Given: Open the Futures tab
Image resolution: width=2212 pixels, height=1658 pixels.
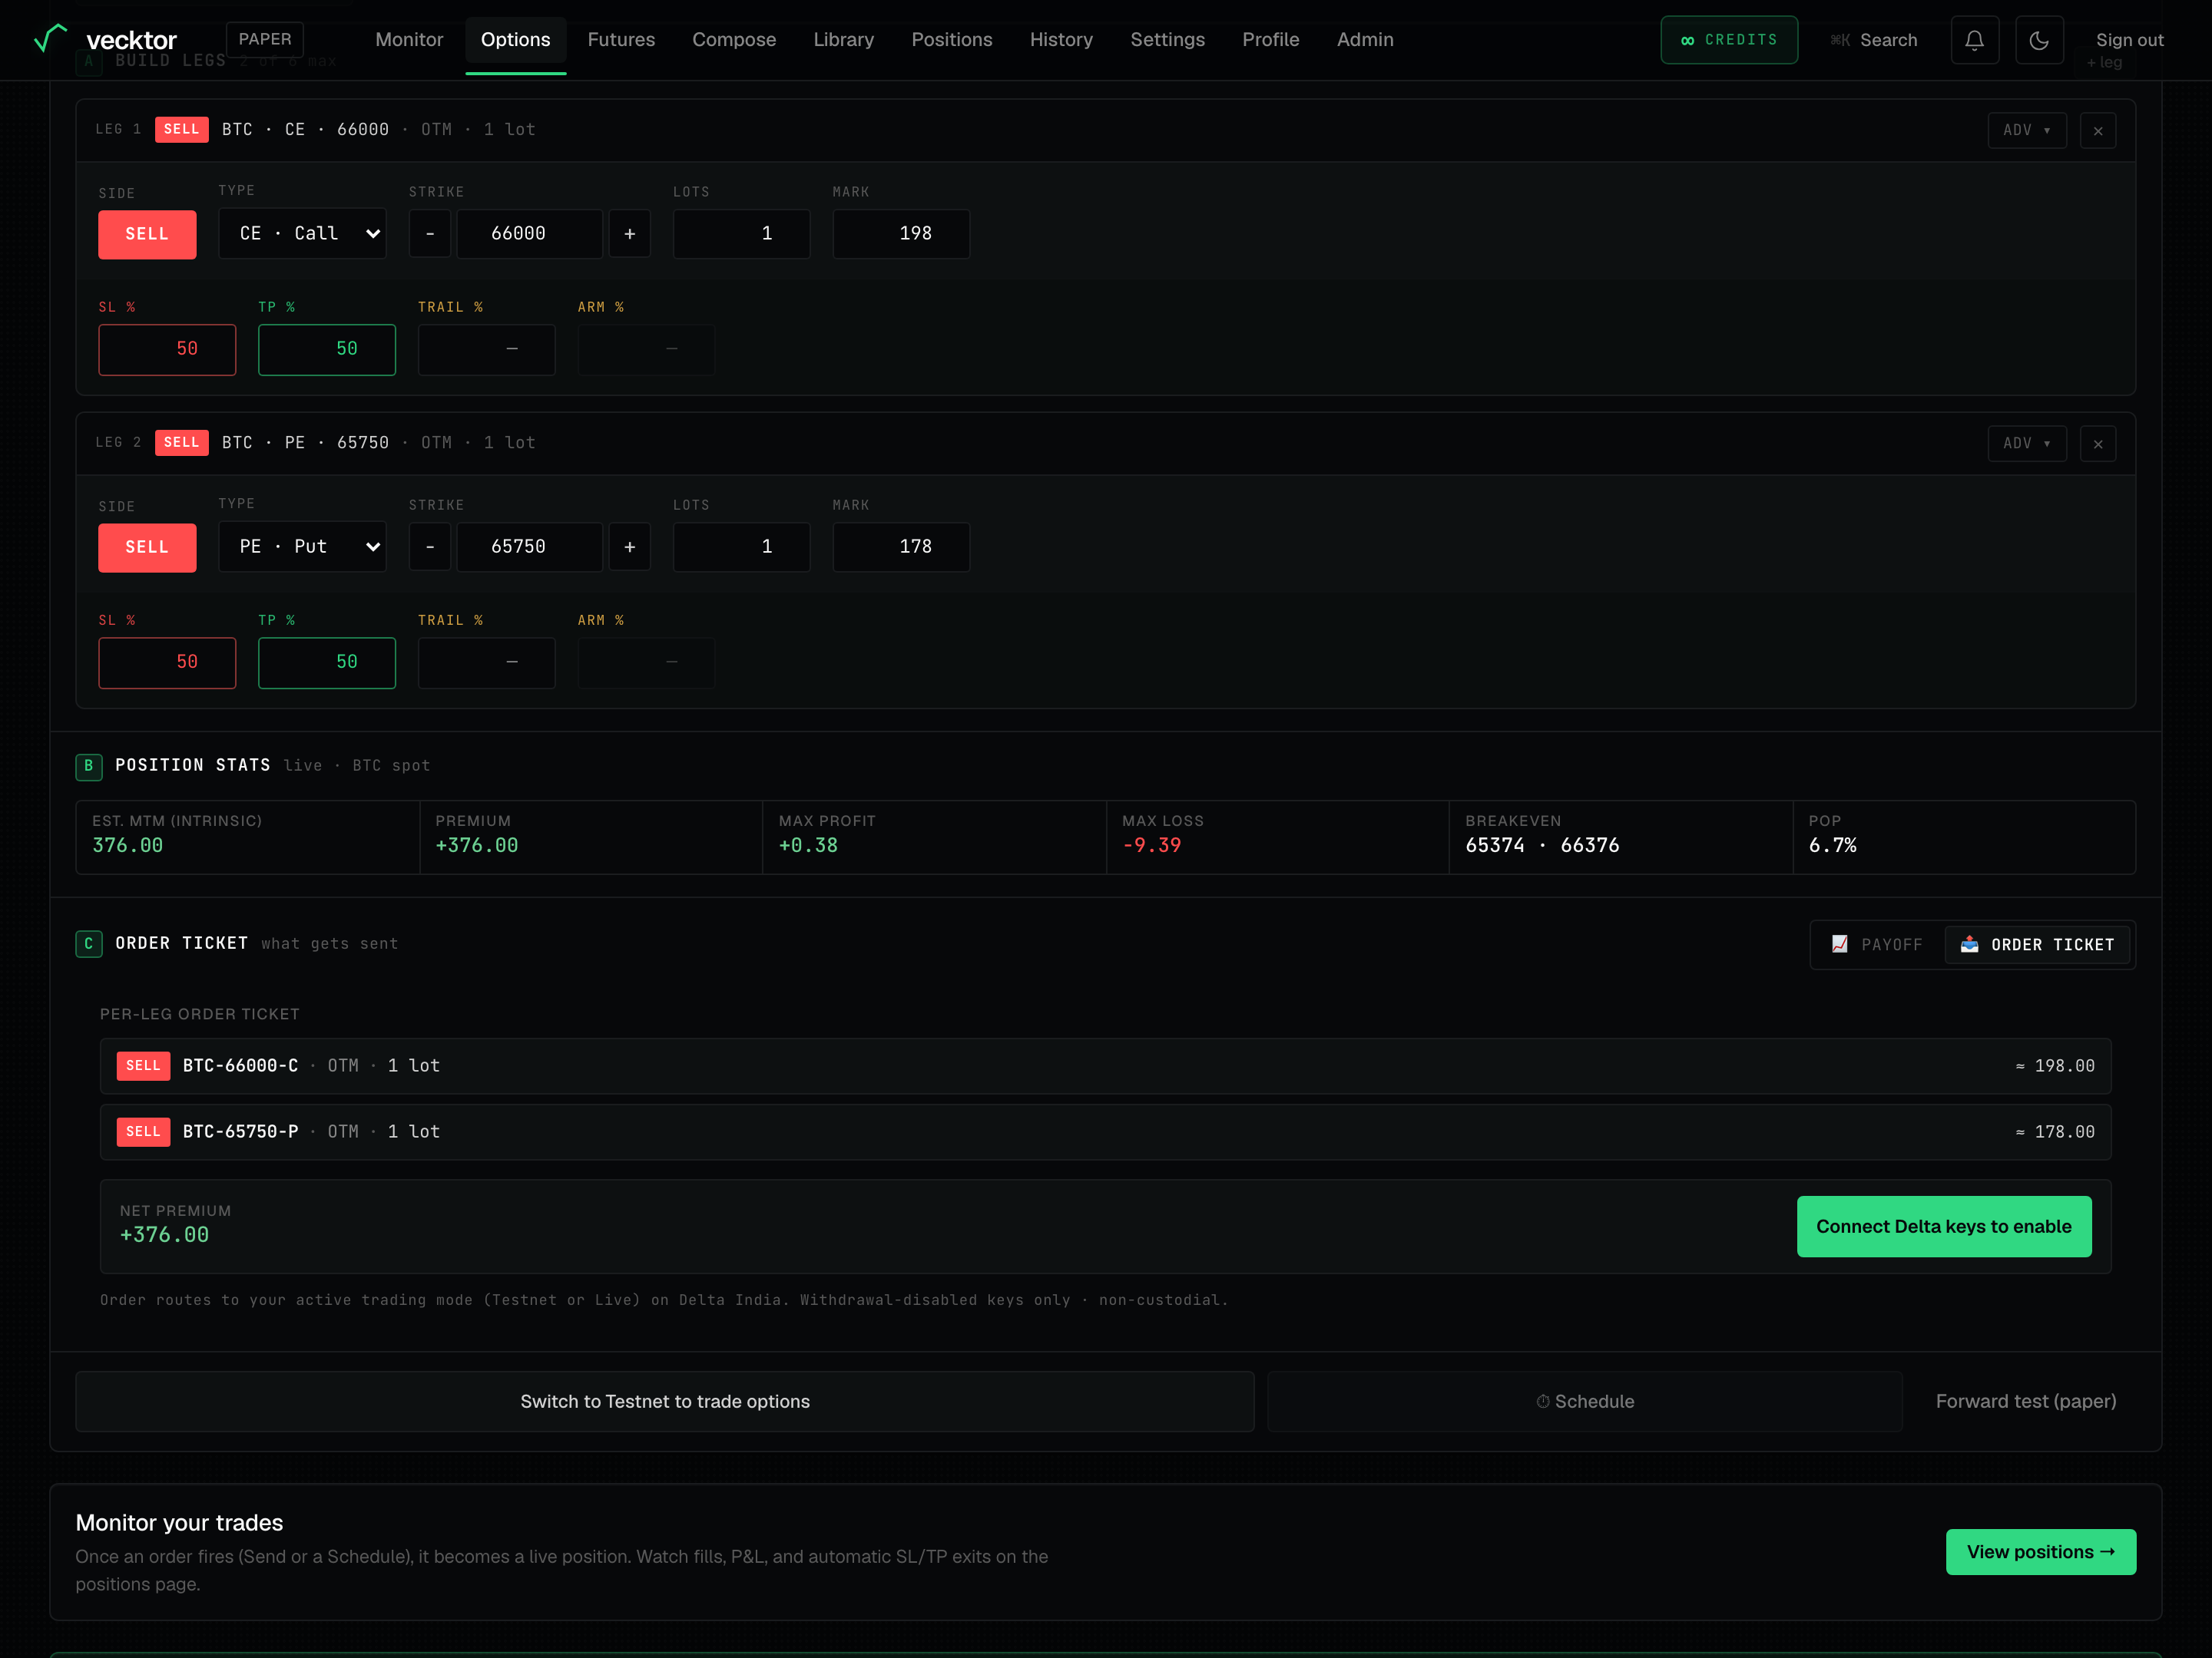Looking at the screenshot, I should point(621,40).
